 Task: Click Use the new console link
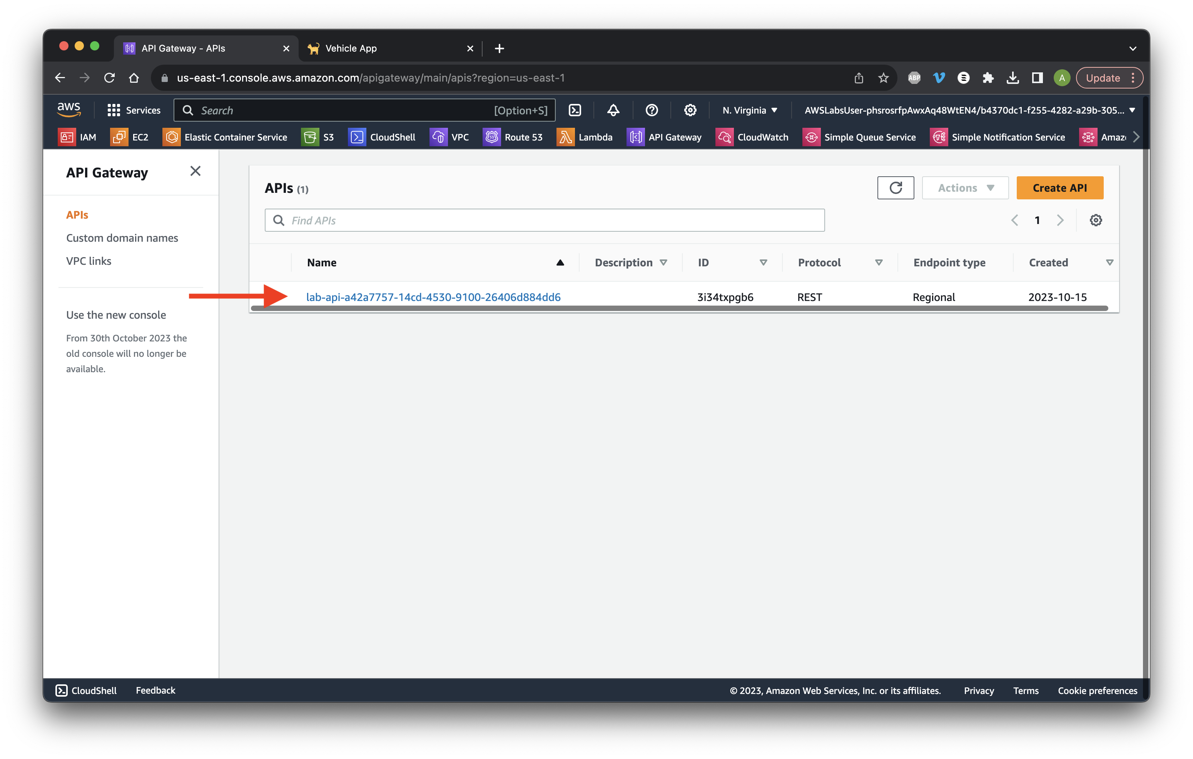116,314
